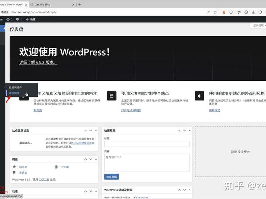Click the 新页面 link

pyautogui.click(x=38, y=110)
